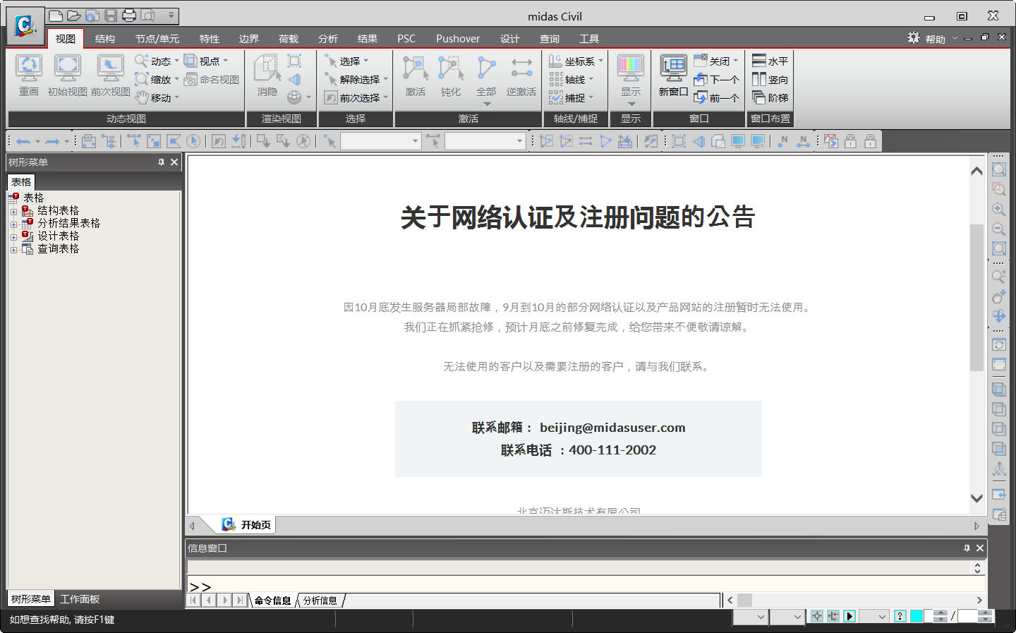Viewport: 1016px width, 633px height.
Task: Click the down arrow of the page scrollbar
Action: (976, 498)
